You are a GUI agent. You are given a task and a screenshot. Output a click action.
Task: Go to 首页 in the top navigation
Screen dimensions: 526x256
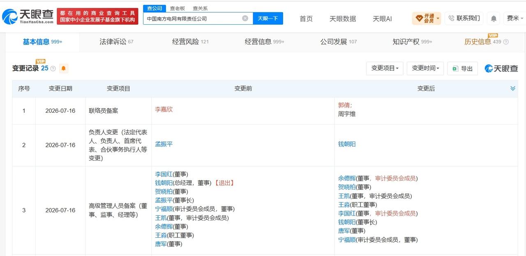pyautogui.click(x=306, y=19)
